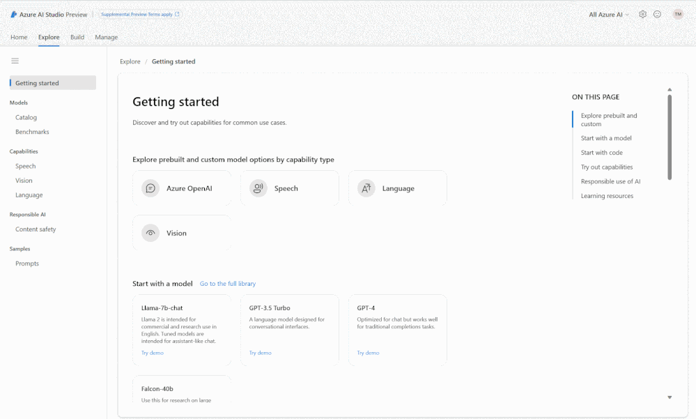Switch to the Manage tab
The image size is (696, 419).
pyautogui.click(x=107, y=37)
